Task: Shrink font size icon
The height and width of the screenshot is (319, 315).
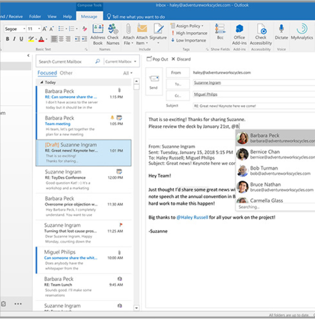Action: coord(52,29)
